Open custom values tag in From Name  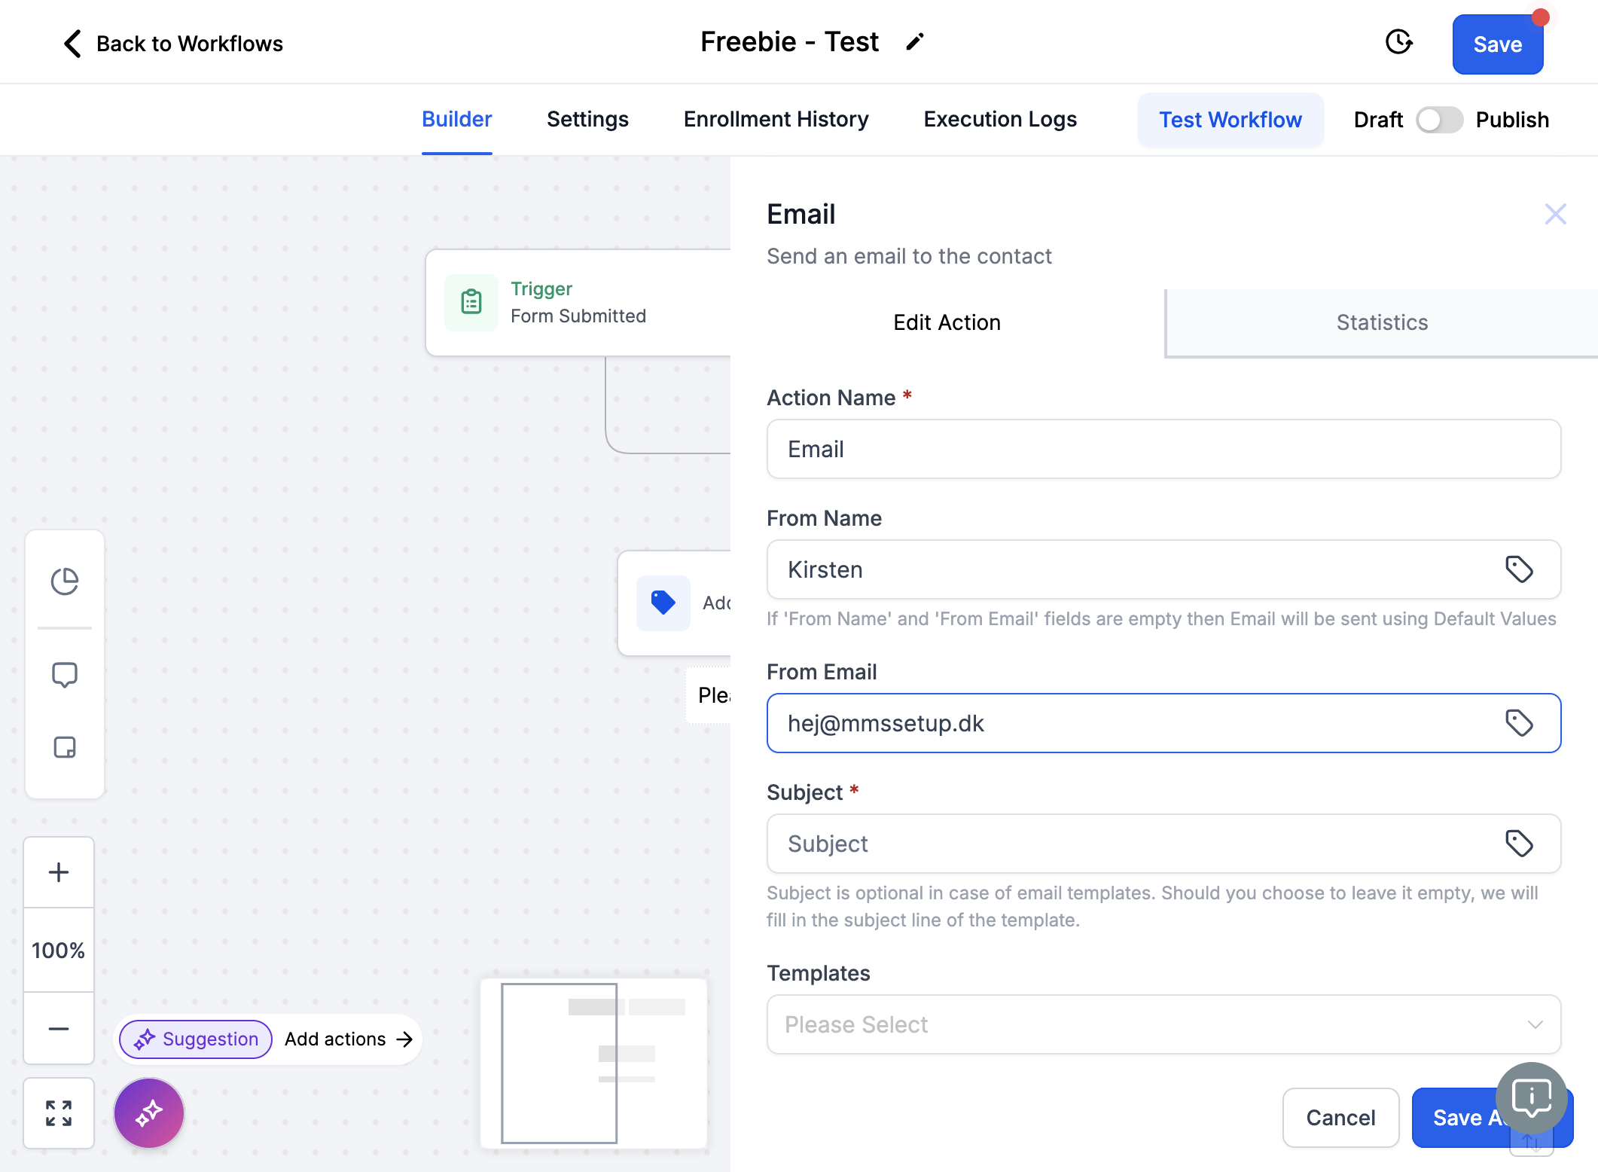point(1519,569)
